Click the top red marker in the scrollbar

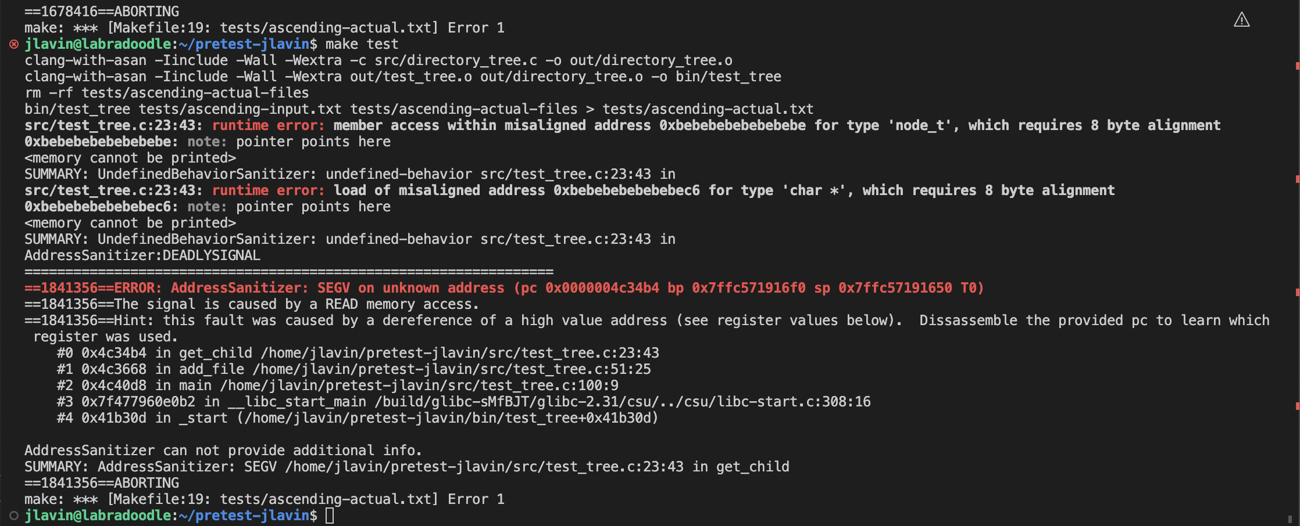(x=1297, y=66)
